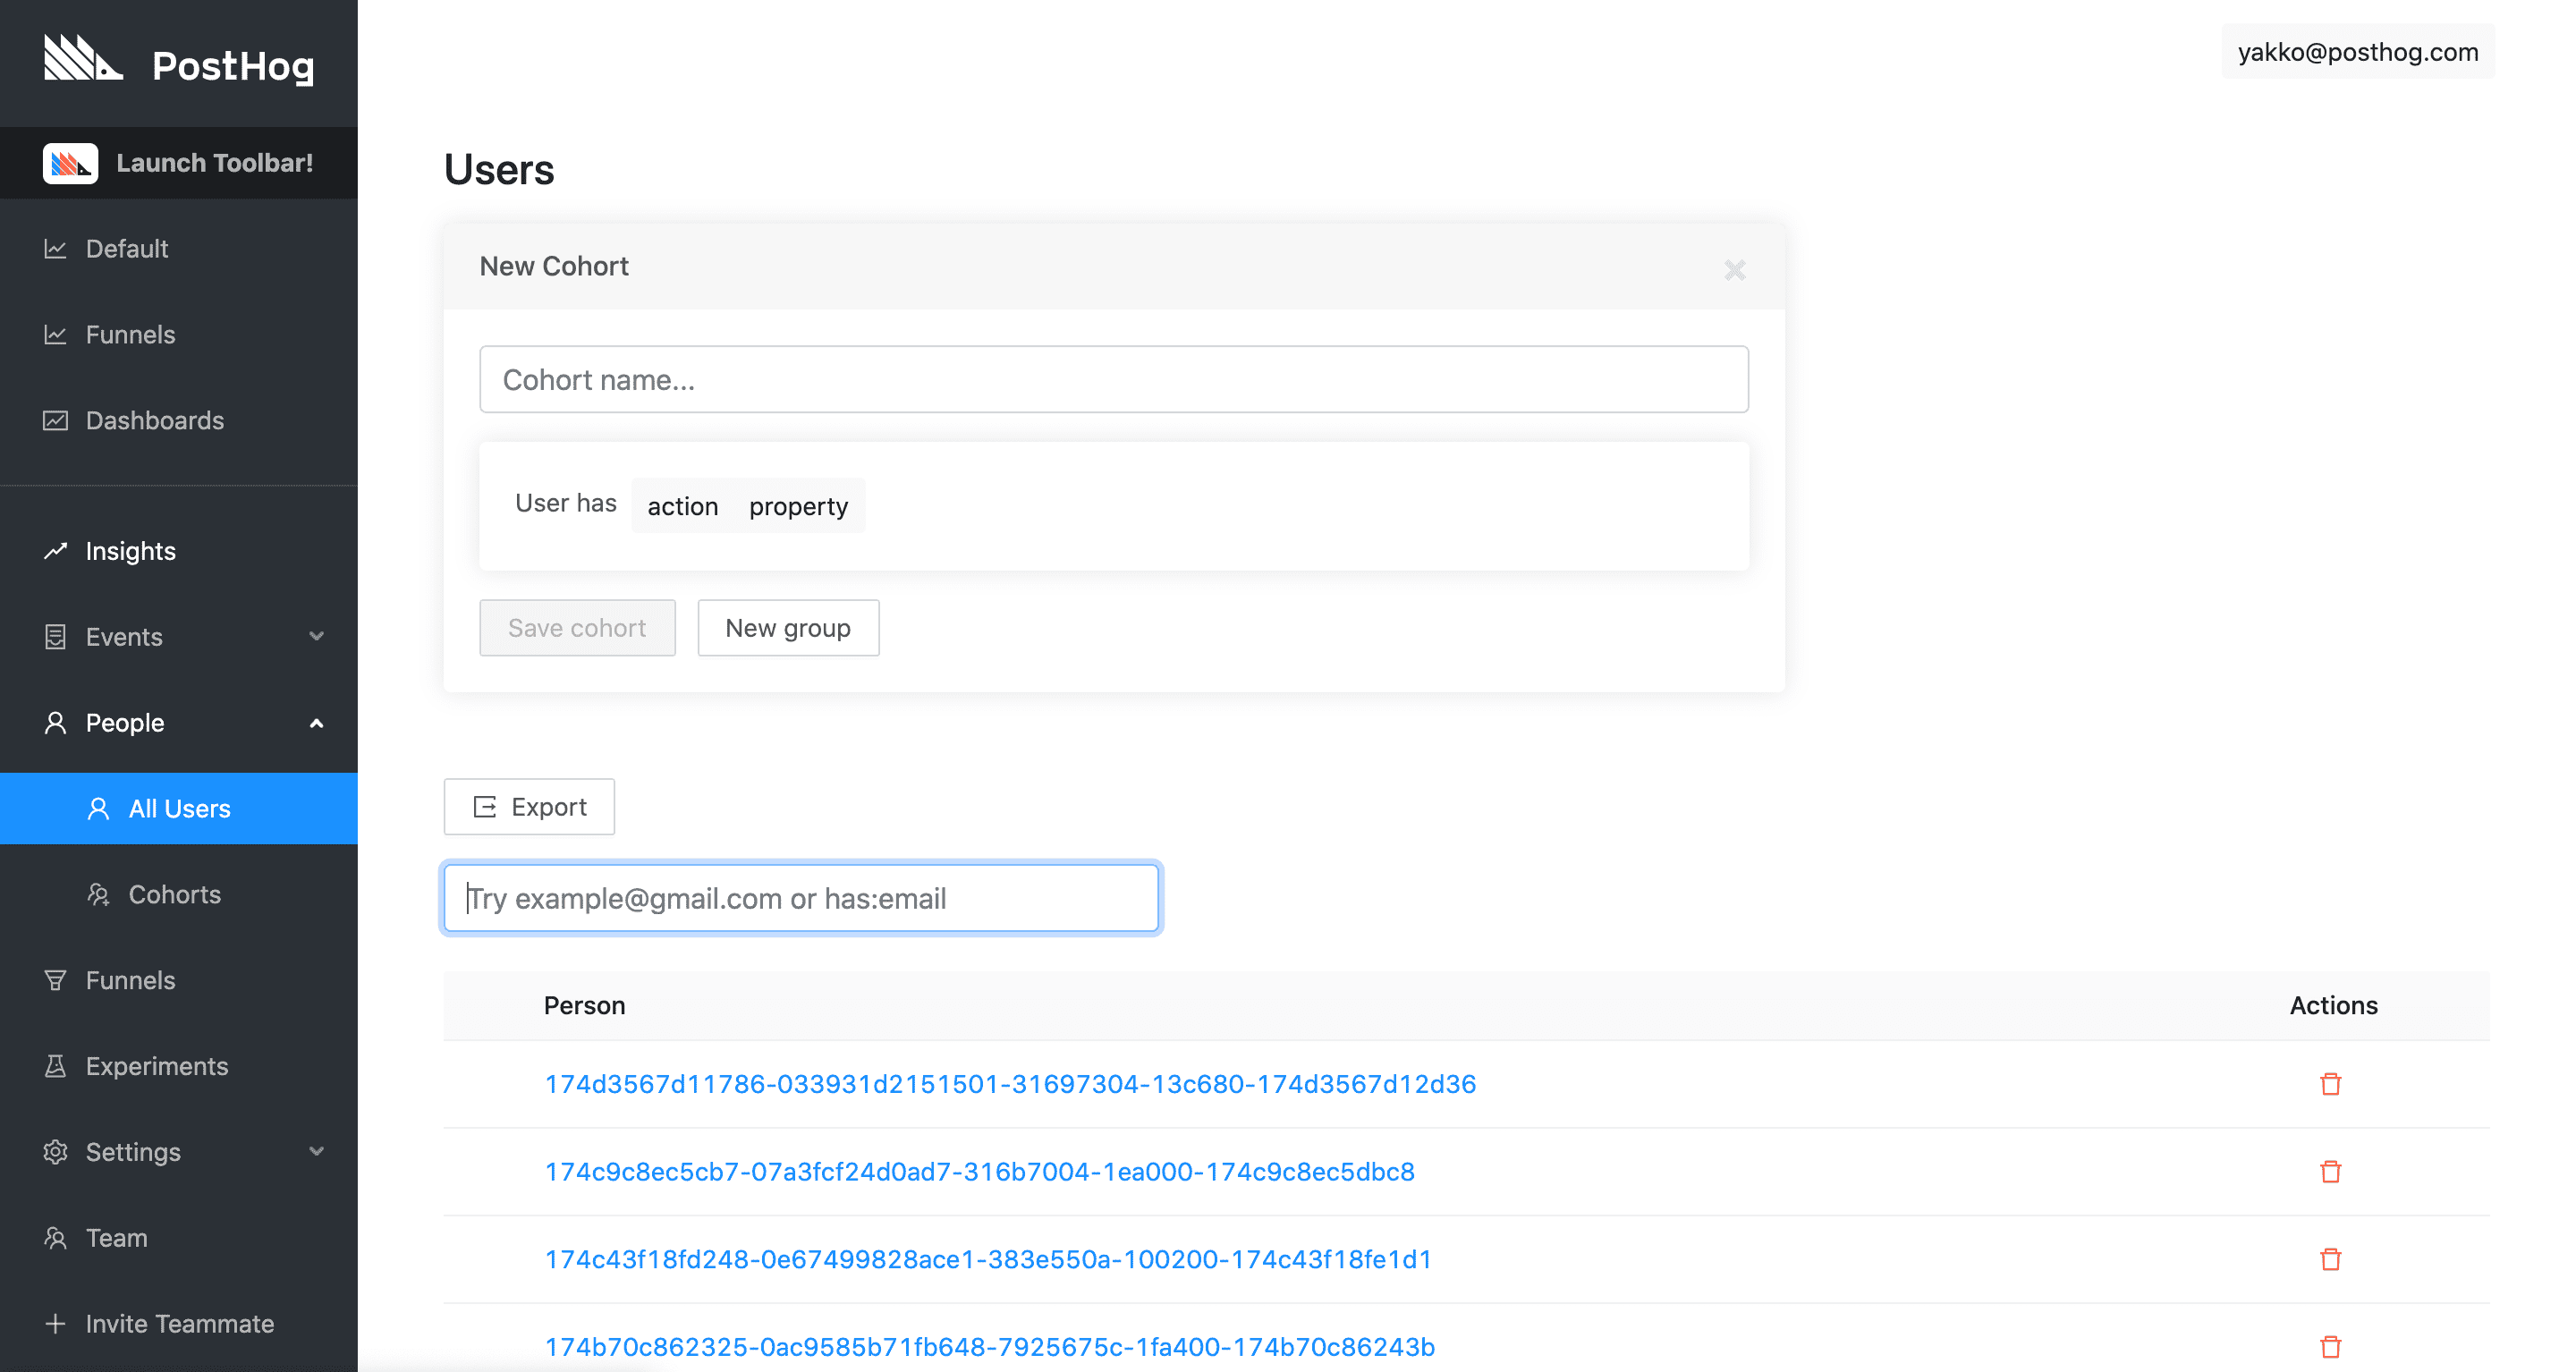The width and height of the screenshot is (2576, 1372).
Task: Select the action match type
Action: (683, 507)
